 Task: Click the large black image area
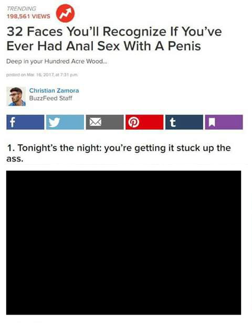(123, 243)
